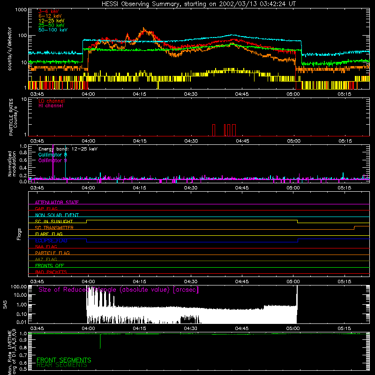Screen dimensions: 375x375
Task: Click the "SAS" y-axis label
Action: pos(5,305)
